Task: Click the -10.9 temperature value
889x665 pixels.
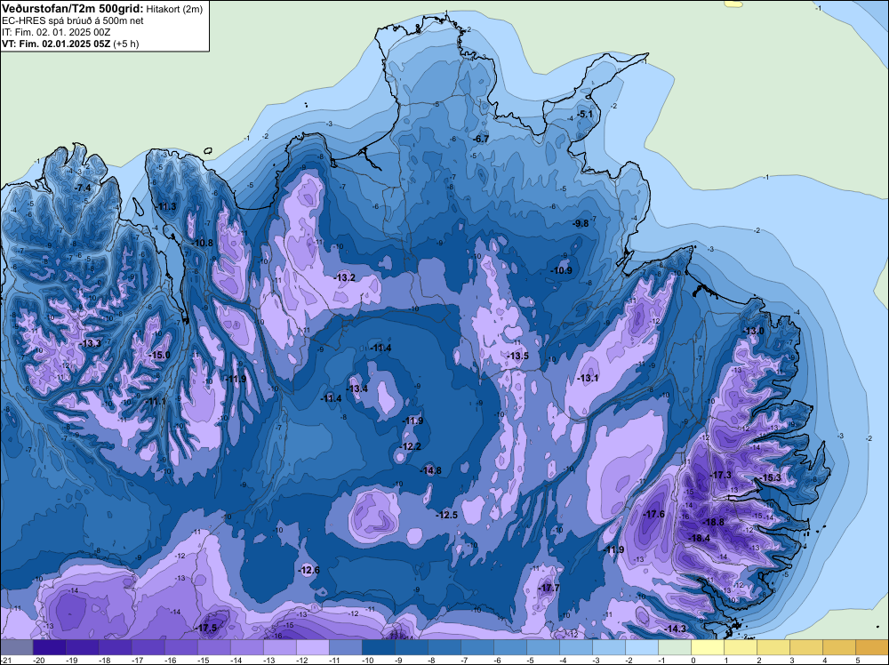Action: (561, 270)
